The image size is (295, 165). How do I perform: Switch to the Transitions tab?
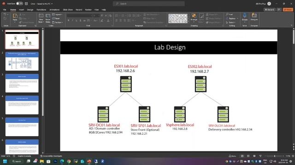coord(41,10)
